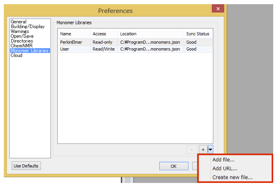
Task: Click the Use Defaults button
Action: click(26, 166)
